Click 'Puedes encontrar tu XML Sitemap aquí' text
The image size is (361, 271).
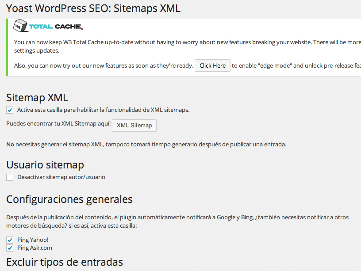point(58,124)
